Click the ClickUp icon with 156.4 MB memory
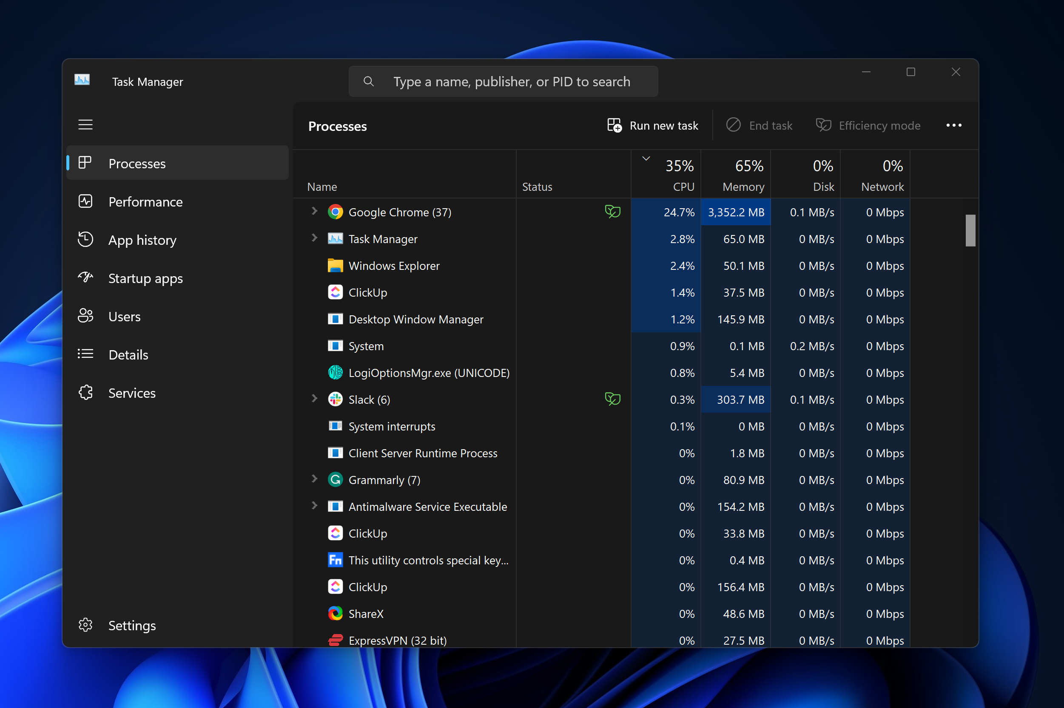The height and width of the screenshot is (708, 1064). coord(335,587)
